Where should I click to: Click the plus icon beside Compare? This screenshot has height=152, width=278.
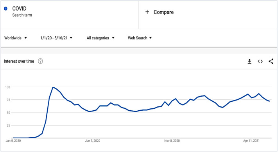[x=147, y=12]
